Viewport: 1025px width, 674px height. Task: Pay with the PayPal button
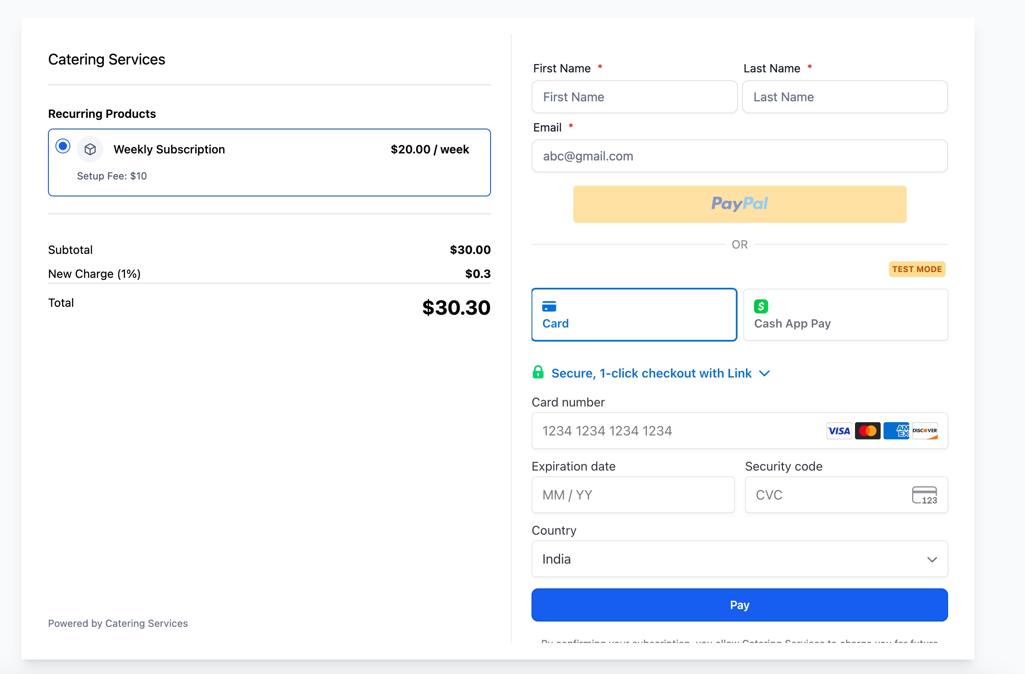pyautogui.click(x=740, y=204)
